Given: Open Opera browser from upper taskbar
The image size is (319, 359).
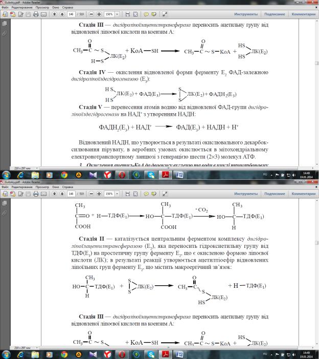Looking at the screenshot, I should (122, 175).
